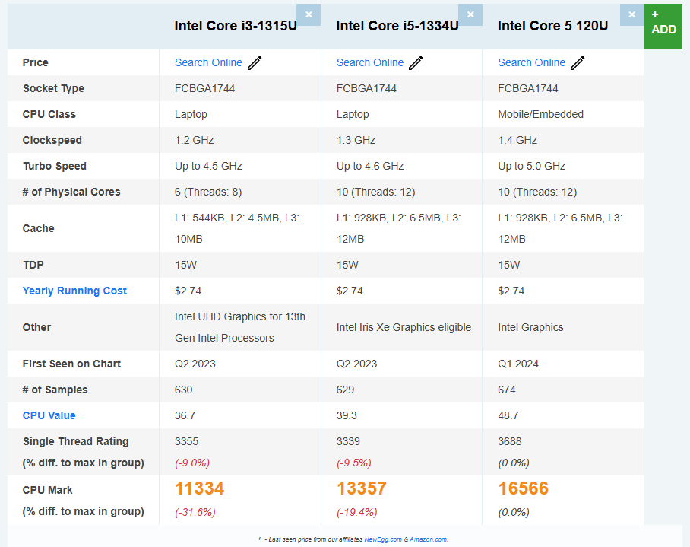Click the price pencil icon for i5-1334U

(x=416, y=63)
